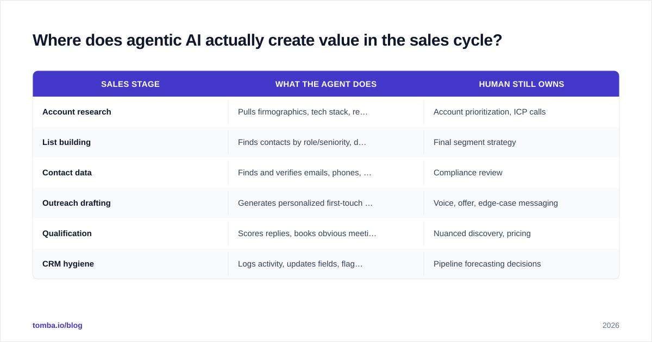Select the 'Sales Stage' column header
Screen dimensions: 652x342
pos(130,84)
